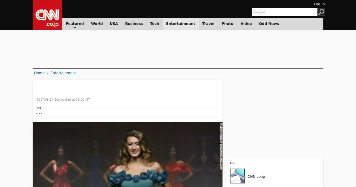
Task: Open the Photo section
Action: pos(227,24)
